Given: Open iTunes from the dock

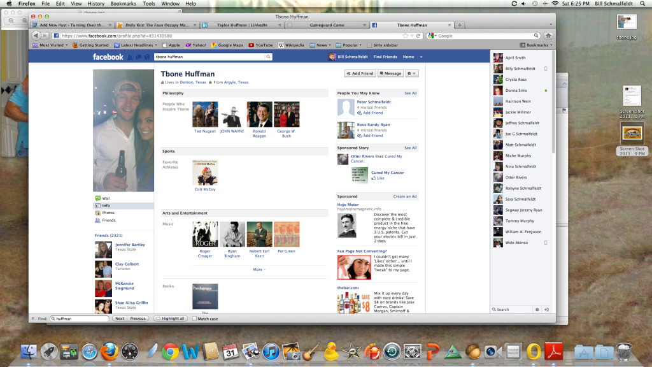Looking at the screenshot, I should click(271, 351).
